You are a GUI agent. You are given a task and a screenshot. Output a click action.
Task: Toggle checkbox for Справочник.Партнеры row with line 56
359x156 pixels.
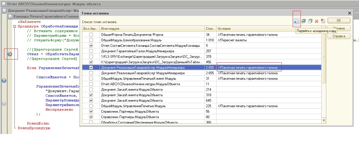tap(91, 112)
